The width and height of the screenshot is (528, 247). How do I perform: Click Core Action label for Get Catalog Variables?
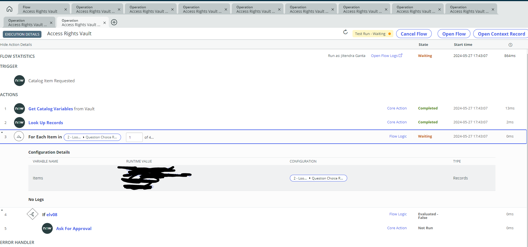click(397, 108)
